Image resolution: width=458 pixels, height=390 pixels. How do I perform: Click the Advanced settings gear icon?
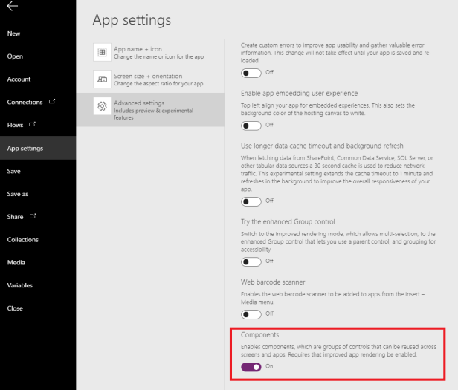pos(102,107)
